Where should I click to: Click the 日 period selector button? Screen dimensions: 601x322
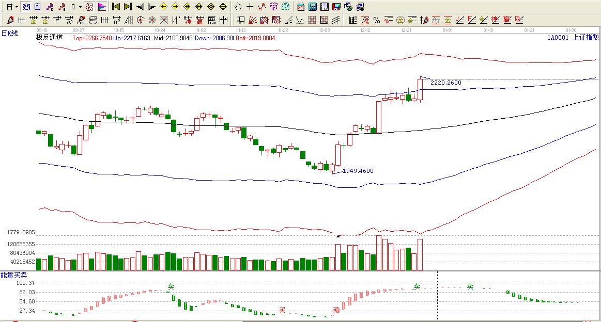[x=9, y=7]
